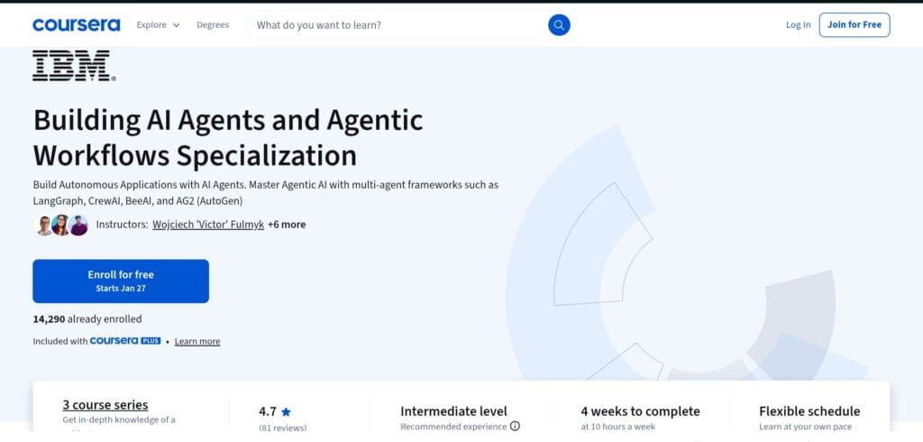The image size is (923, 442).
Task: Click the IBM logo
Action: [x=74, y=66]
